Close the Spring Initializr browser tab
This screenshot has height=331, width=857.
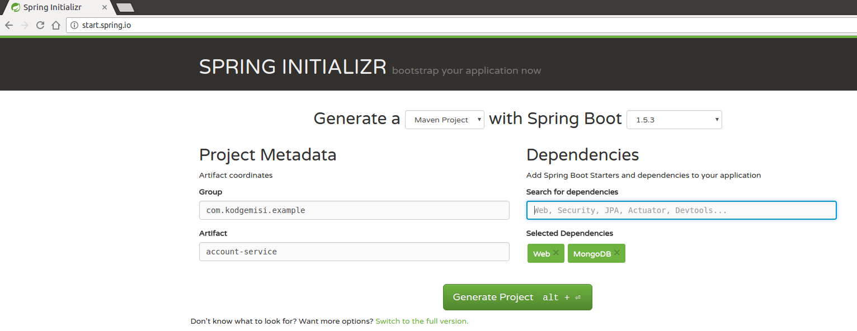click(105, 7)
